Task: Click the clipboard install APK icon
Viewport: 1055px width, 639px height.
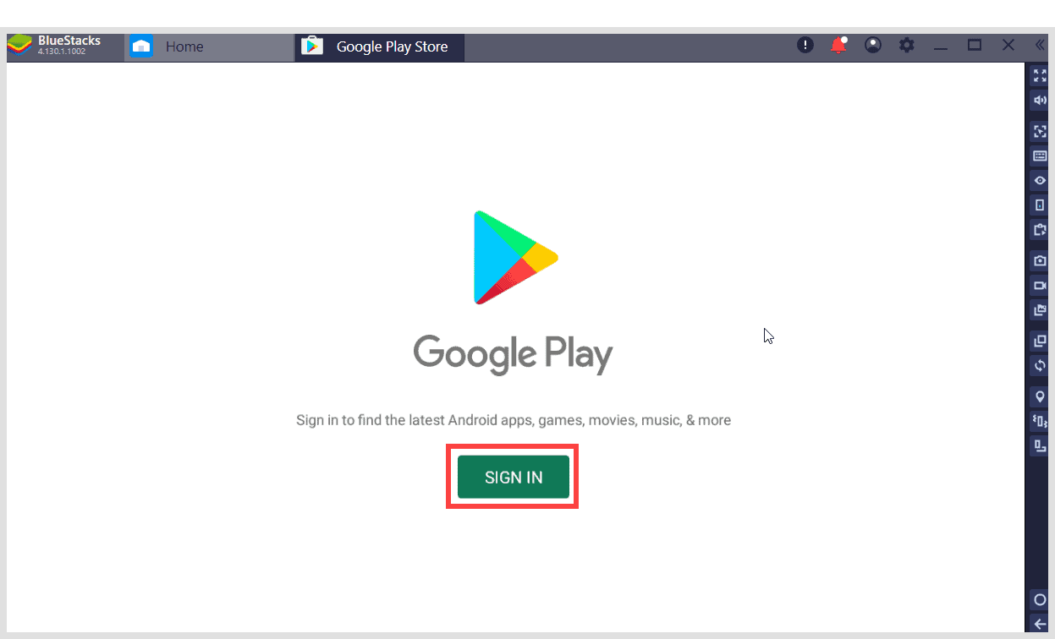Action: coord(1041,229)
